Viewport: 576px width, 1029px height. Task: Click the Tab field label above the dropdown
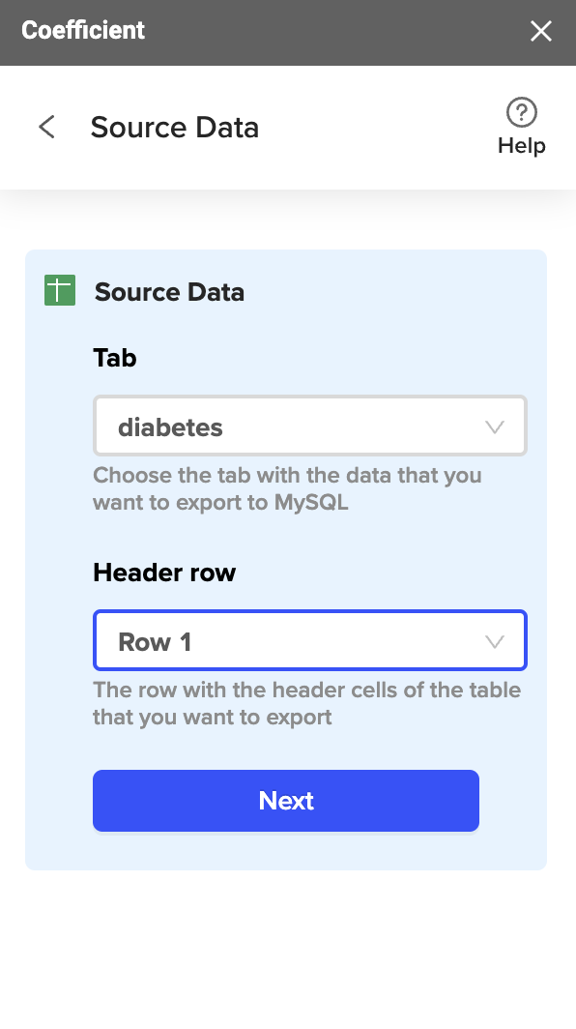click(x=115, y=358)
